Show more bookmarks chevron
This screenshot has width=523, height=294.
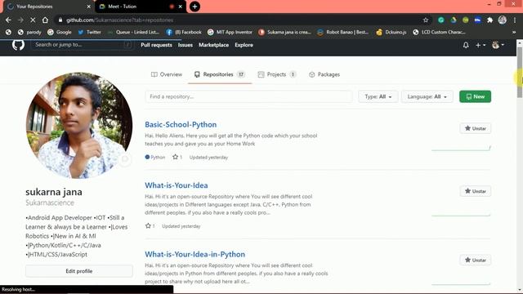tap(514, 32)
